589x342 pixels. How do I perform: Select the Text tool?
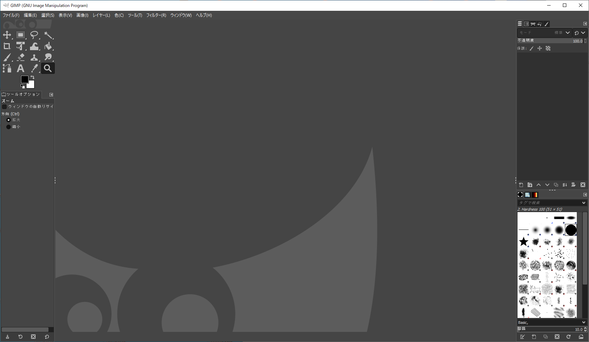(21, 68)
